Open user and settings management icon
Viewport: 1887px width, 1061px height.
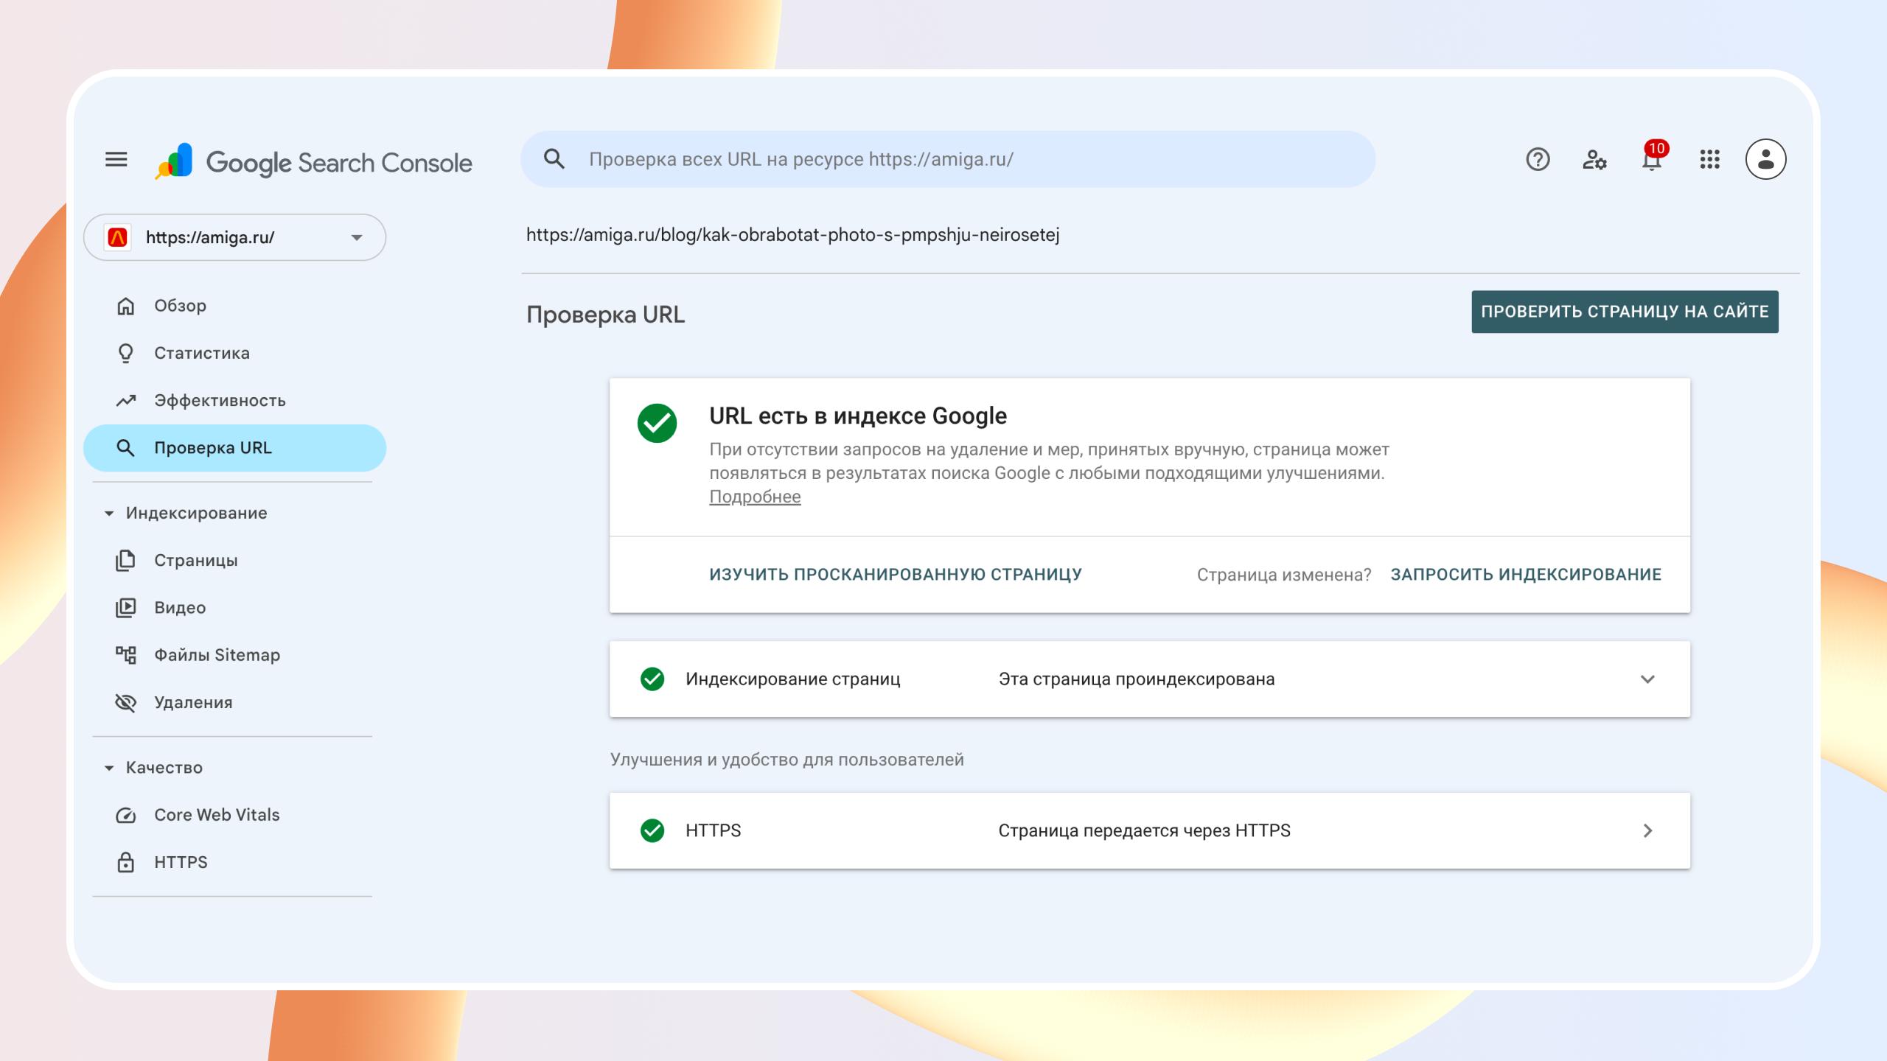pyautogui.click(x=1594, y=159)
